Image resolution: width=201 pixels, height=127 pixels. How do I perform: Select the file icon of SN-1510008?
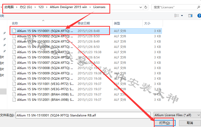14,68
